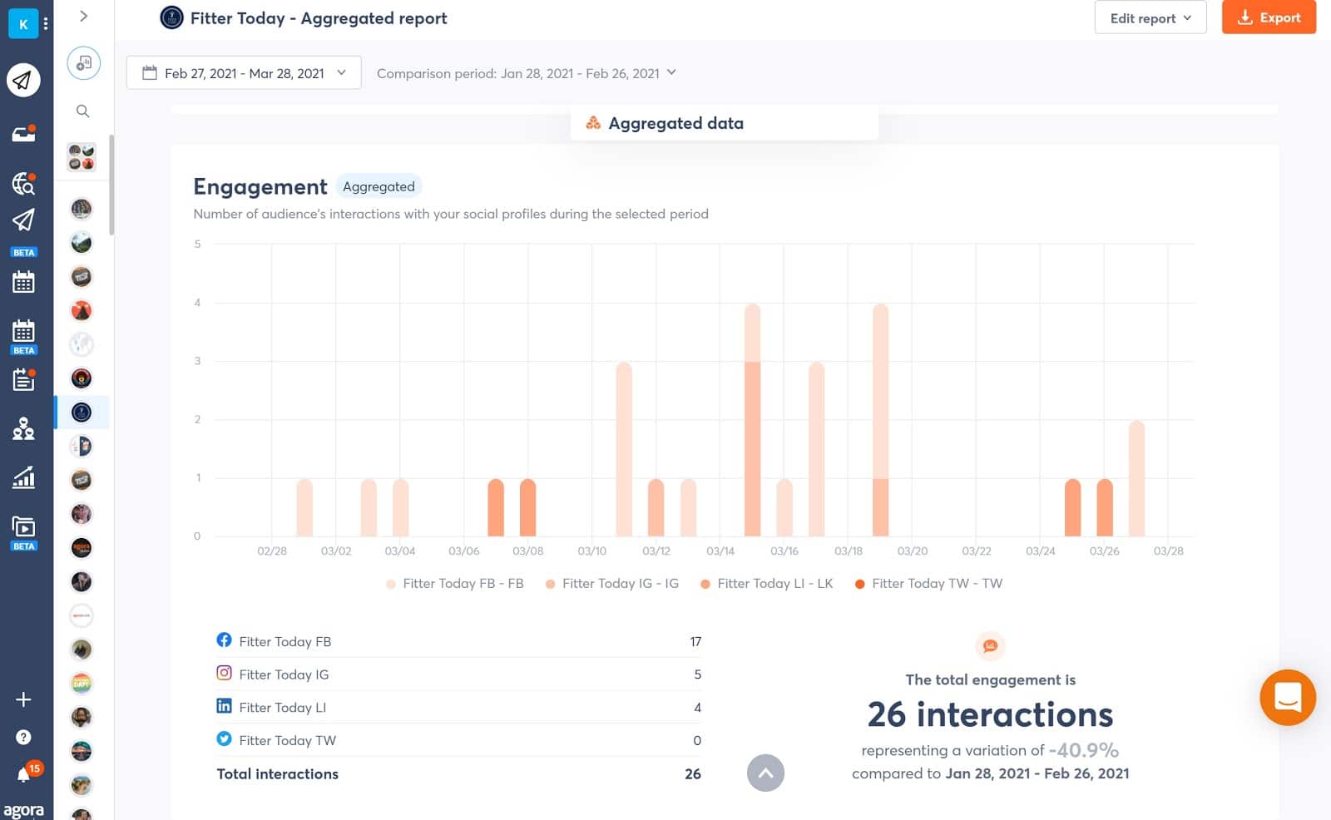
Task: Open the comparison period dropdown
Action: [x=527, y=73]
